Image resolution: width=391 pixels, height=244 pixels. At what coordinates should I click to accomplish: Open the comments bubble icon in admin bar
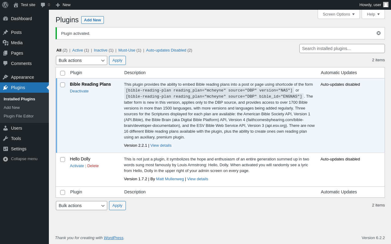tap(43, 5)
